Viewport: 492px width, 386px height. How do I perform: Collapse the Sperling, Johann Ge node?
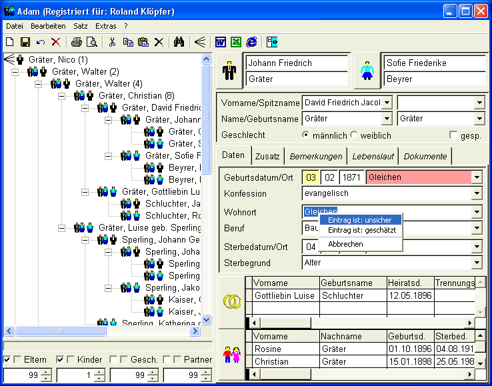point(85,240)
